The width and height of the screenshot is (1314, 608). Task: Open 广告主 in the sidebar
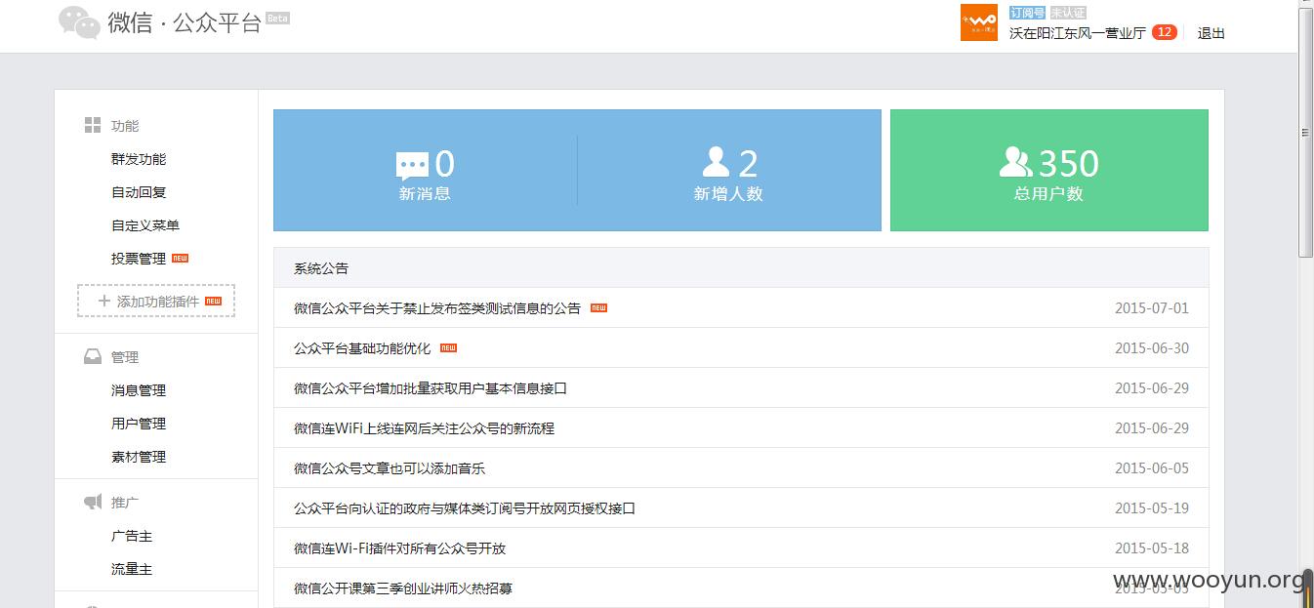pos(132,536)
